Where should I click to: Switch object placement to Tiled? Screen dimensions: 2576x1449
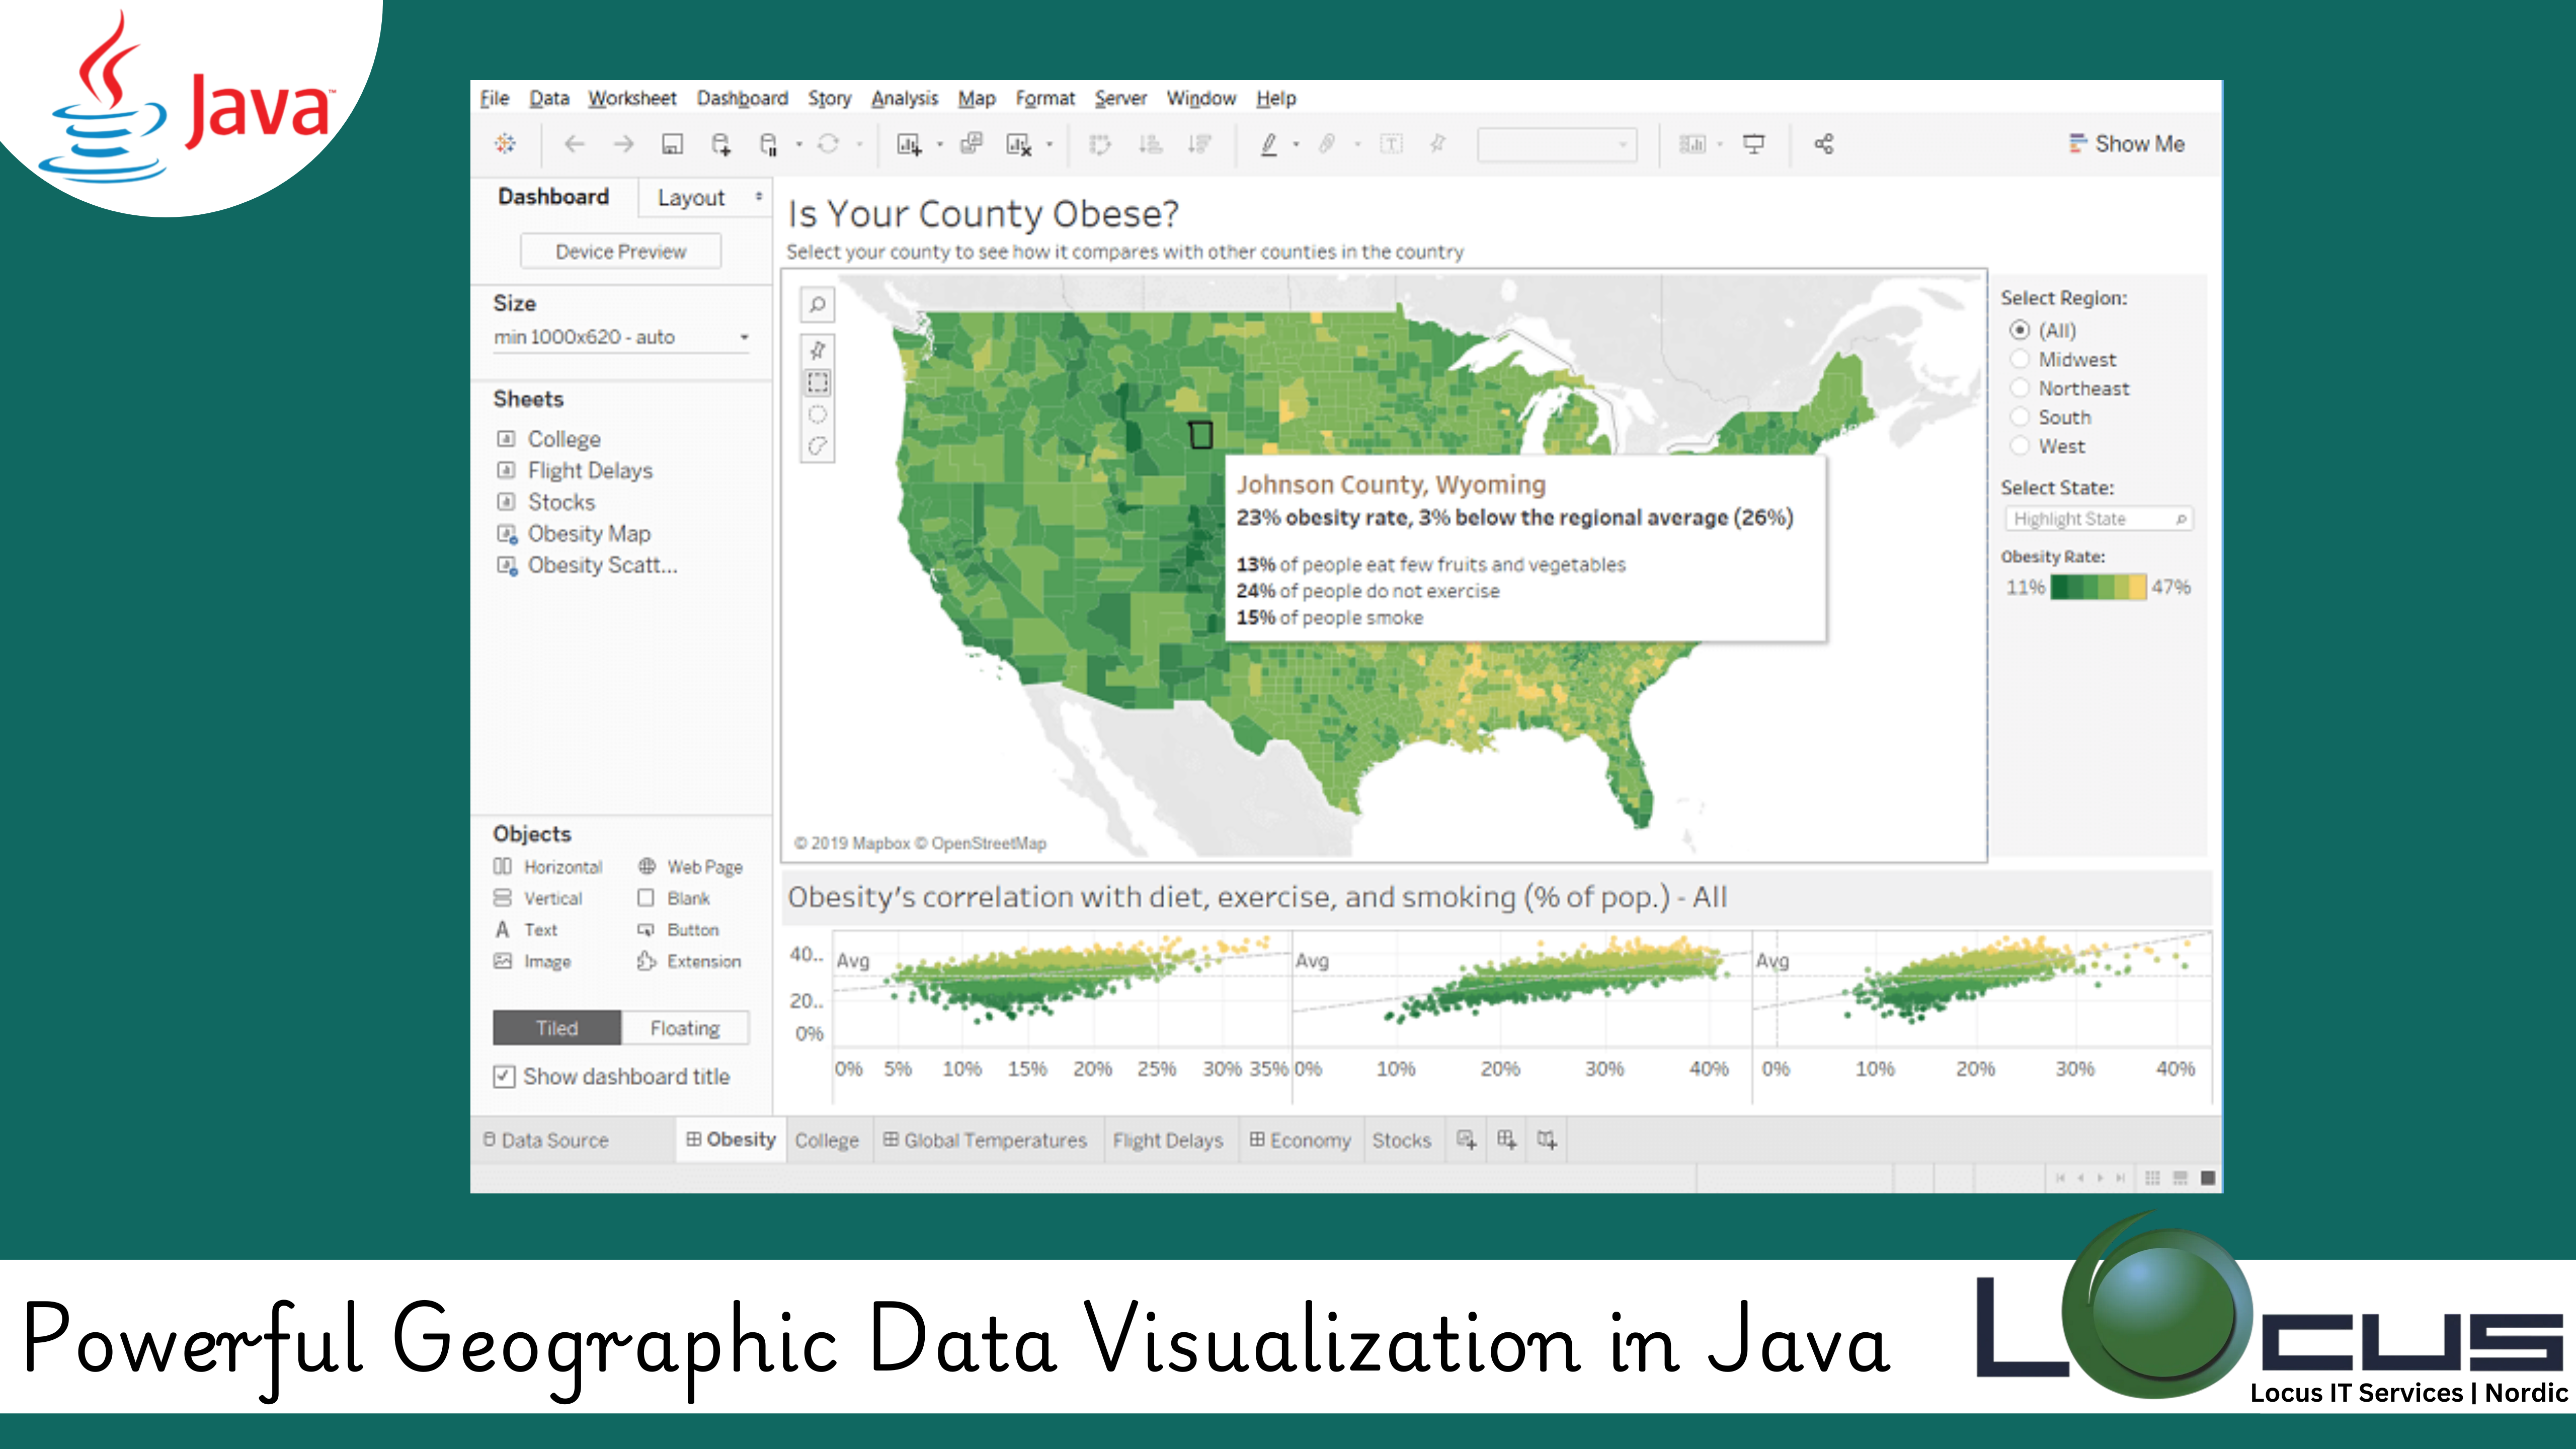[x=557, y=1028]
